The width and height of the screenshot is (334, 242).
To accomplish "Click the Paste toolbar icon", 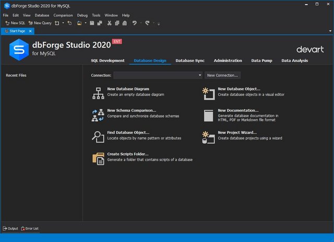I will [125, 23].
